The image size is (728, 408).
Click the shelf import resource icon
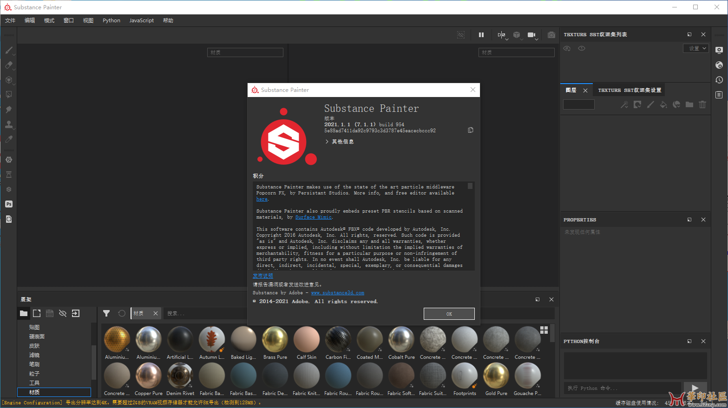76,313
